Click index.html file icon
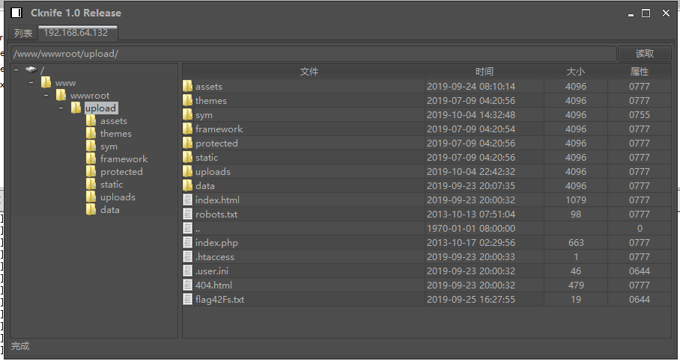The height and width of the screenshot is (361, 680). tap(187, 200)
